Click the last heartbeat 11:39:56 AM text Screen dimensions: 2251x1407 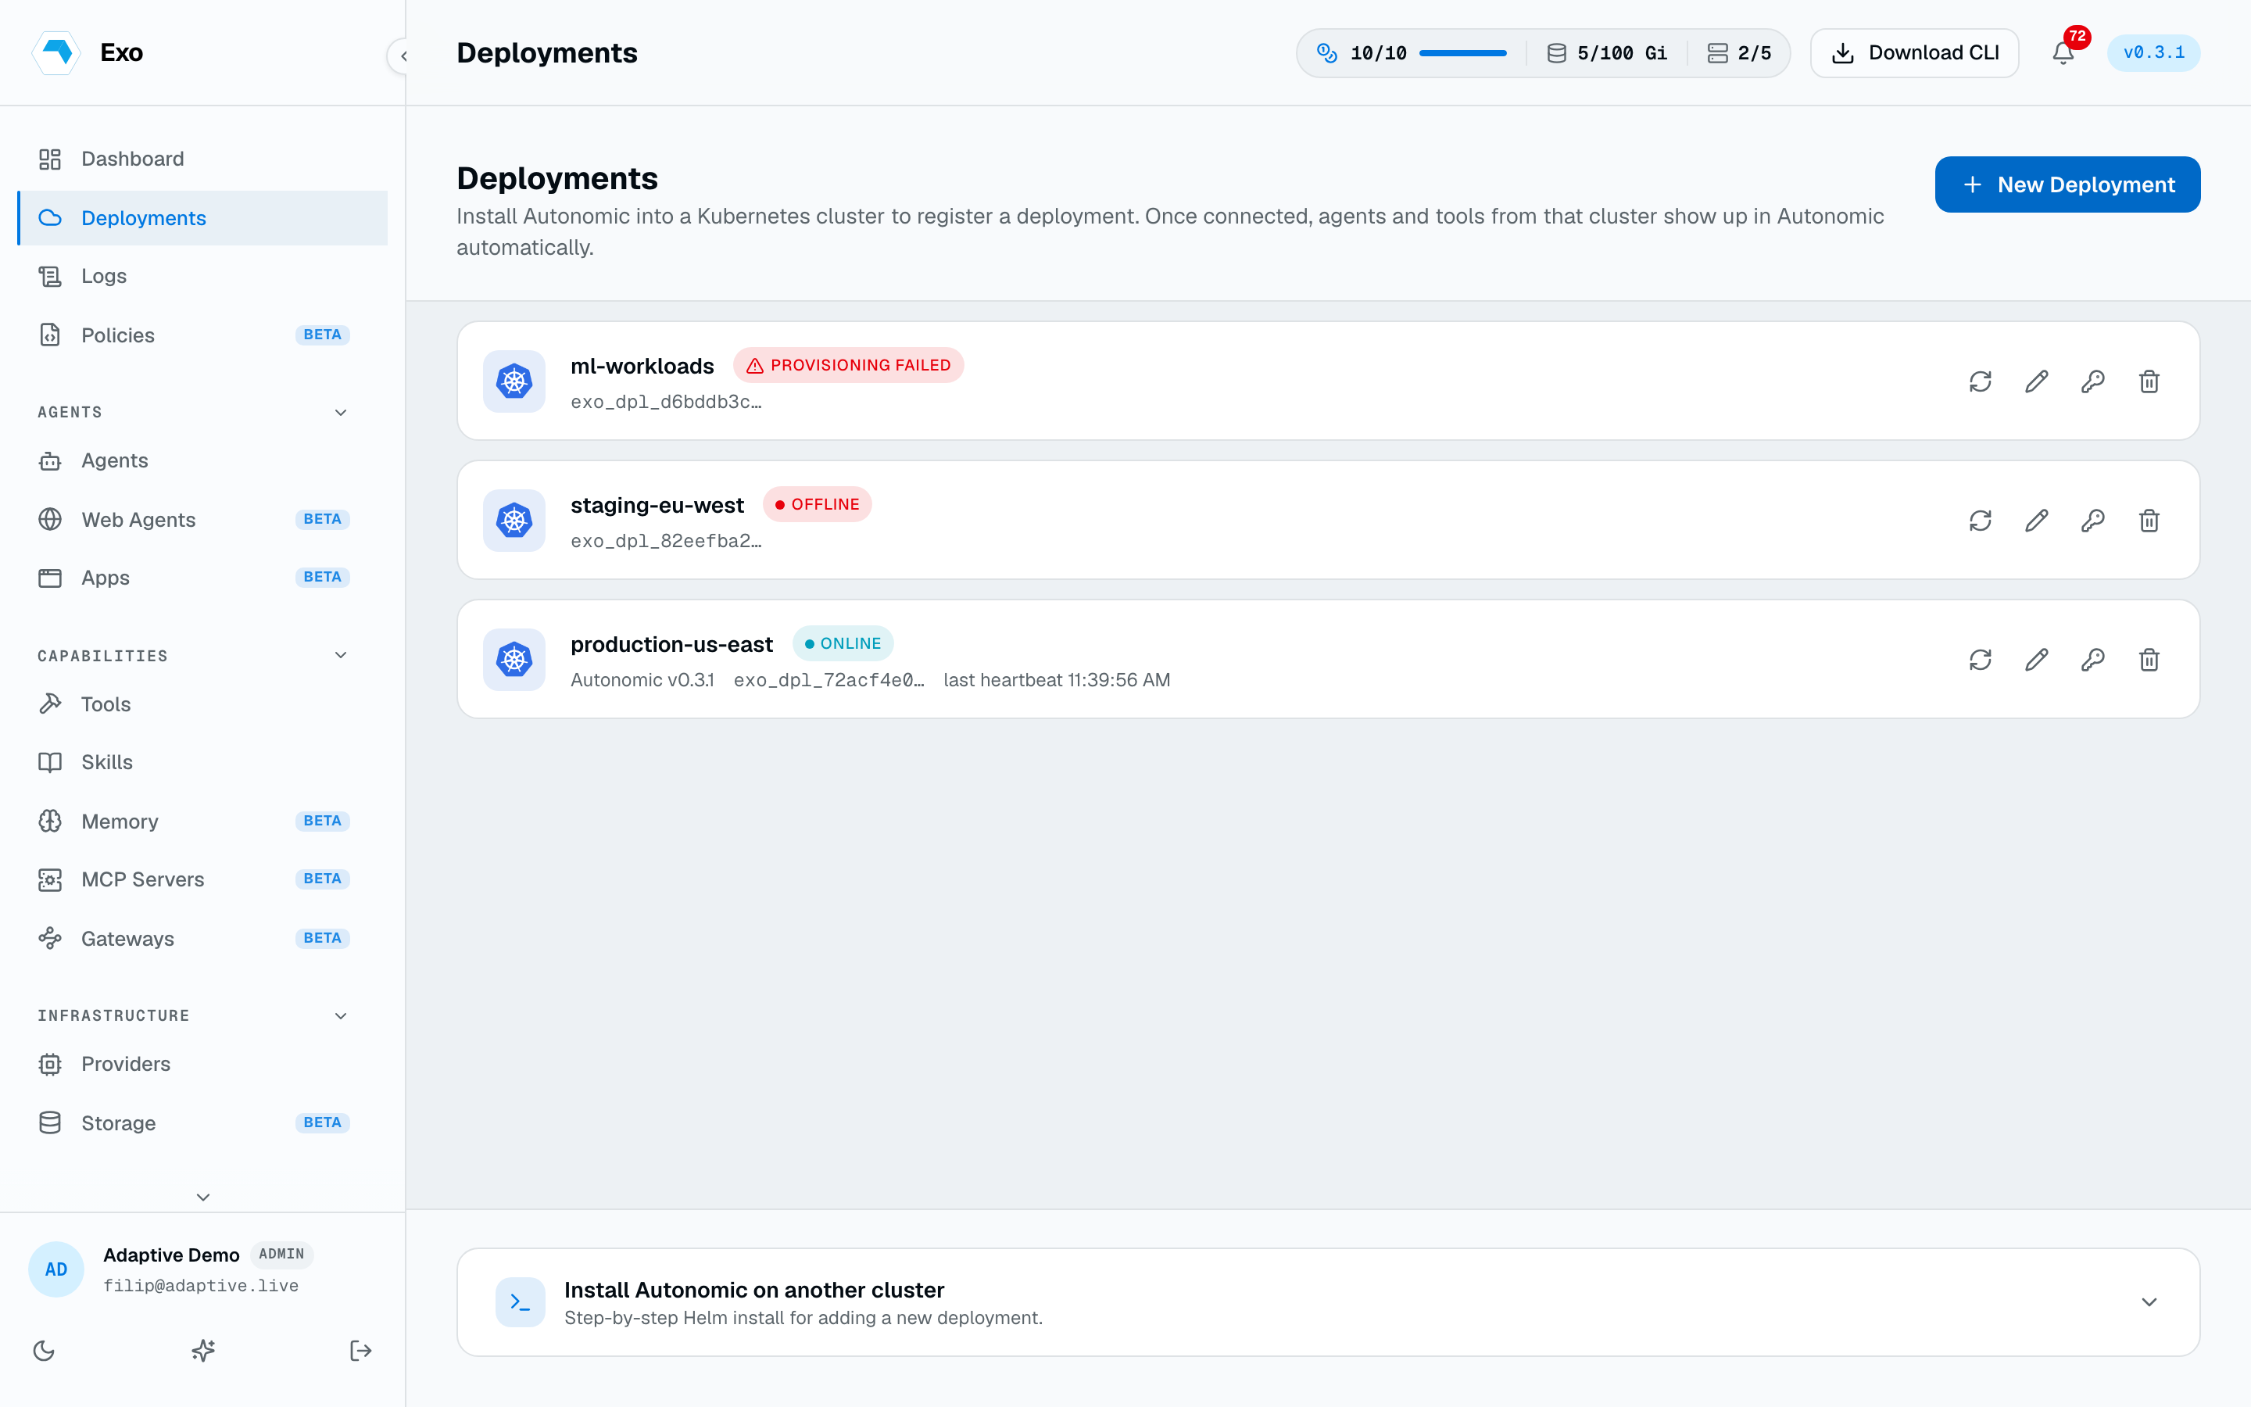[x=1057, y=680]
